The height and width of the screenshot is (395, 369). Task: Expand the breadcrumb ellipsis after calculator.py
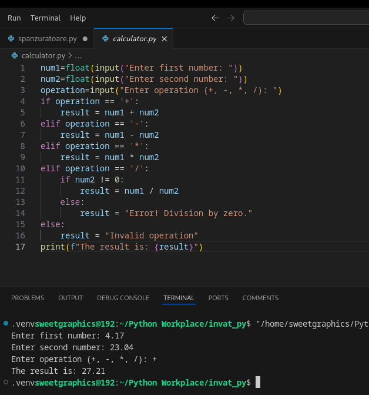point(78,56)
